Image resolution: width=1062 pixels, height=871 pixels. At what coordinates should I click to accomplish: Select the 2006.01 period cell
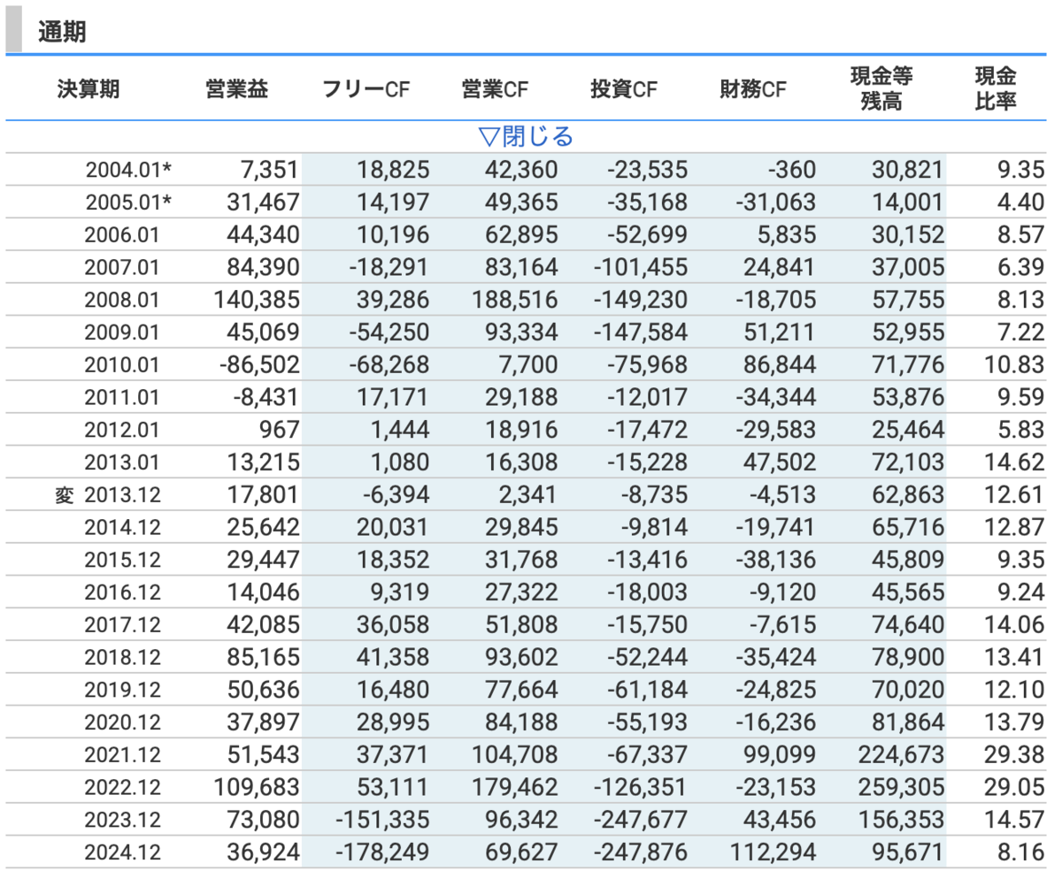coord(122,234)
